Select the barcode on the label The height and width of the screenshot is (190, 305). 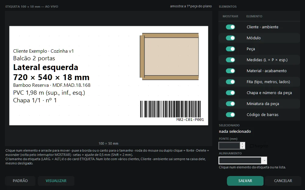170,109
